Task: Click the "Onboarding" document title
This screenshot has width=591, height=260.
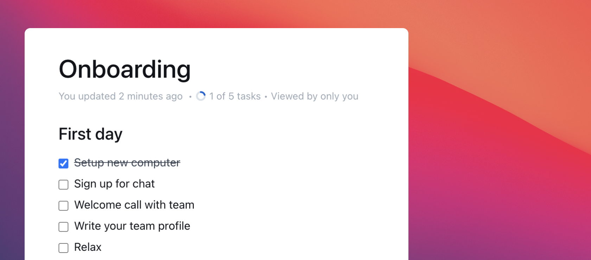Action: tap(125, 69)
